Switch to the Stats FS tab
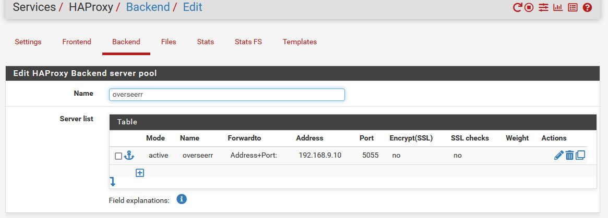Screen dimensions: 608x218 [x=248, y=42]
